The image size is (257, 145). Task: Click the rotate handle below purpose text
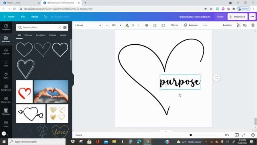coord(180,95)
